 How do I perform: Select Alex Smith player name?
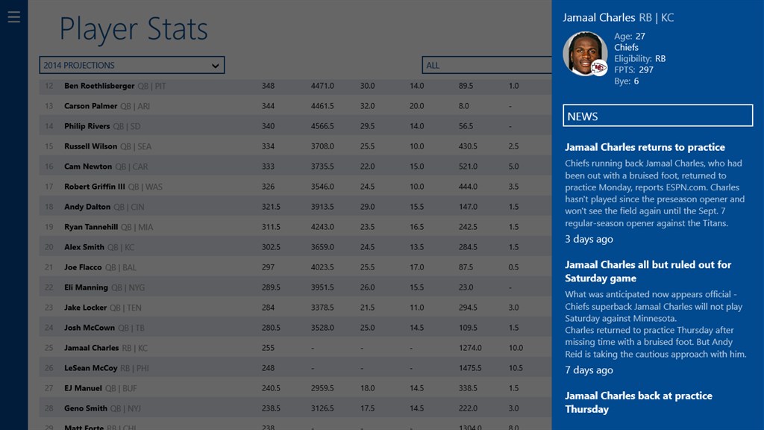84,247
